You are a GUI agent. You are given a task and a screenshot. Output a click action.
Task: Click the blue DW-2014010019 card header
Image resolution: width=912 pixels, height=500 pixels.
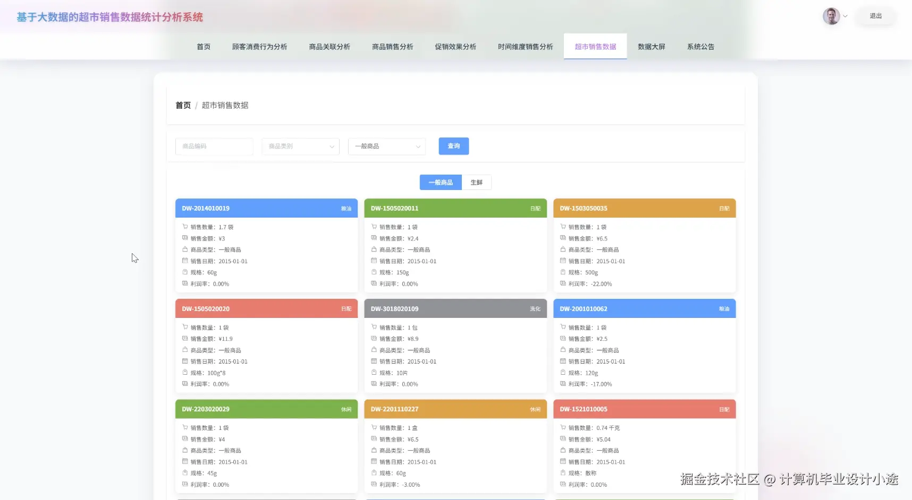[266, 208]
